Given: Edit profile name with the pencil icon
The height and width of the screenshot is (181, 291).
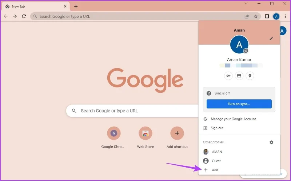Looking at the screenshot, I should [271, 38].
